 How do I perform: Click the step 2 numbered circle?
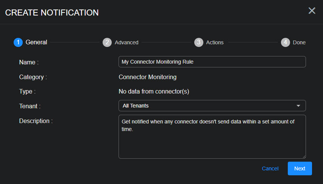pyautogui.click(x=107, y=42)
